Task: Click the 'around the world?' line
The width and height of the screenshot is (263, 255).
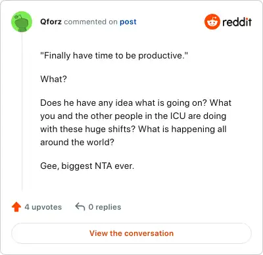Action: (x=77, y=142)
